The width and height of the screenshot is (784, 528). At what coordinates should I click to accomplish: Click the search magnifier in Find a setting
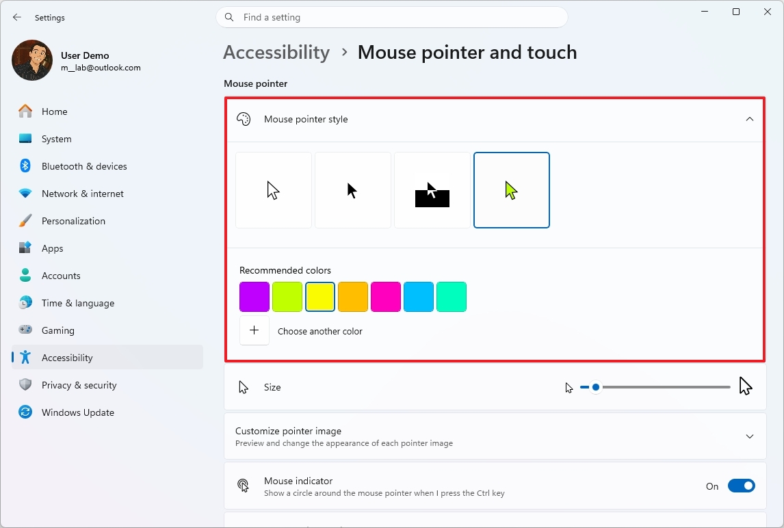(229, 17)
